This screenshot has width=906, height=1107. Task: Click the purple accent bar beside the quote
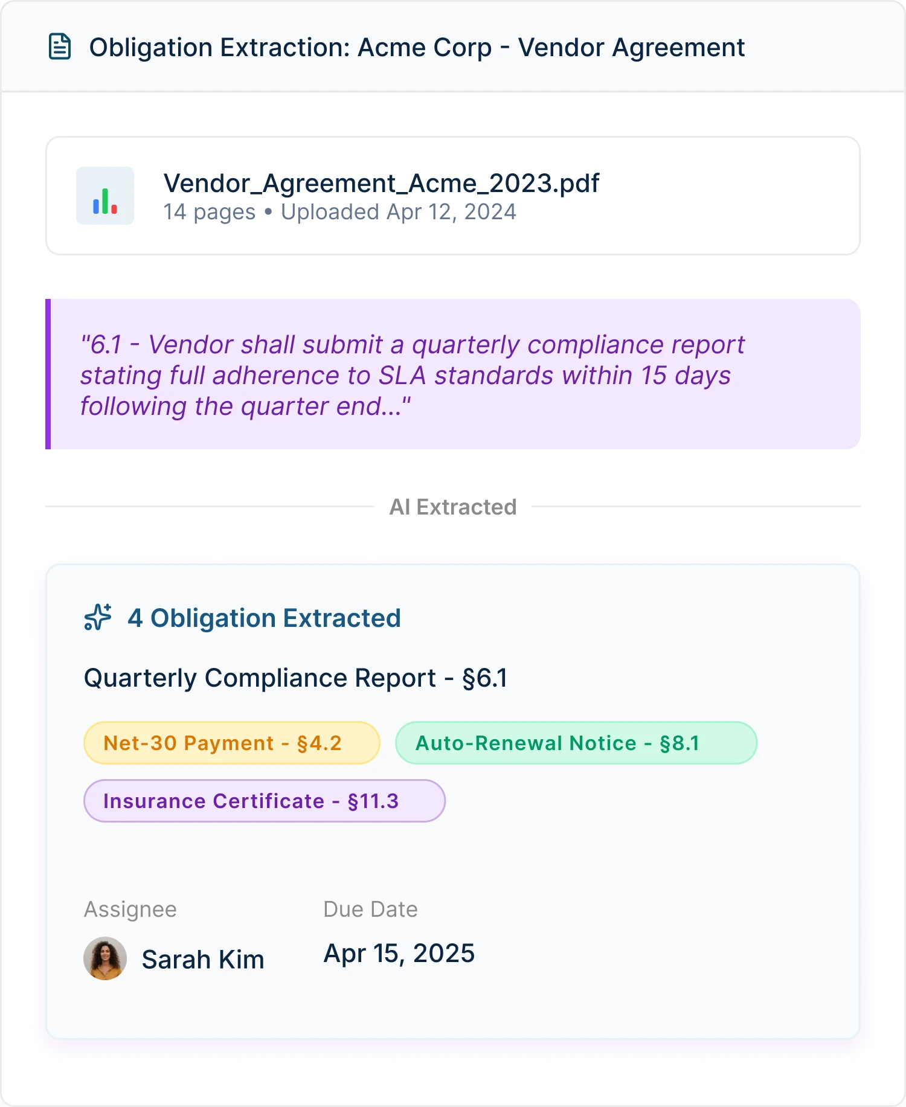point(49,373)
